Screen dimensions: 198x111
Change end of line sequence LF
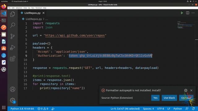[169, 109]
